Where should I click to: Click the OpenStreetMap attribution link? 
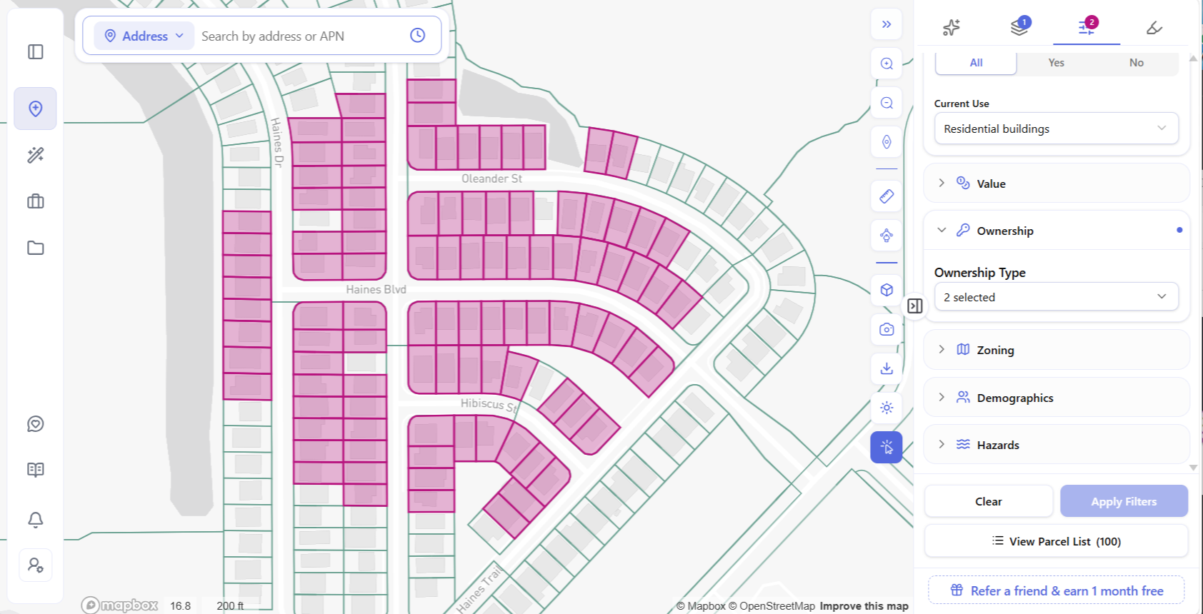tap(772, 606)
